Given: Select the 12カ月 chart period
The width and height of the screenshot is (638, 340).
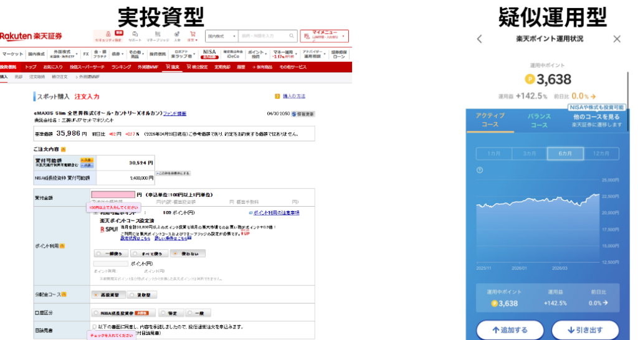Looking at the screenshot, I should (601, 153).
